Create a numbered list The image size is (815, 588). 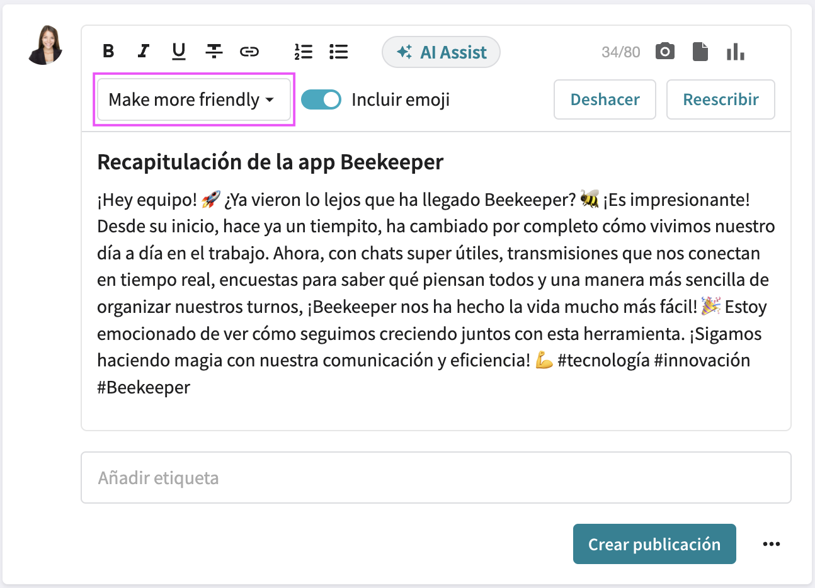304,52
